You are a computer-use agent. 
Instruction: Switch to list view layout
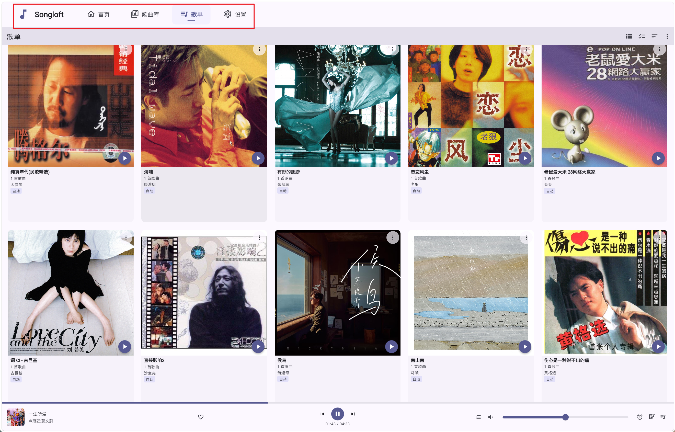coord(629,37)
